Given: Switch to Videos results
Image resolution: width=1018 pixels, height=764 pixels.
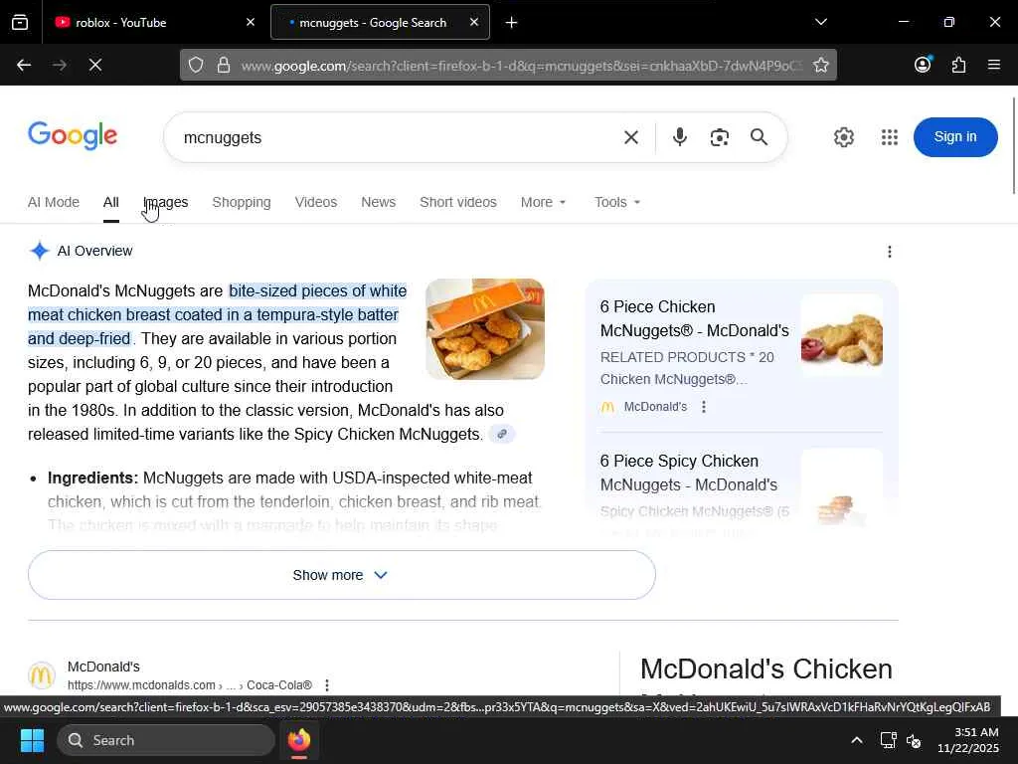Looking at the screenshot, I should (316, 203).
